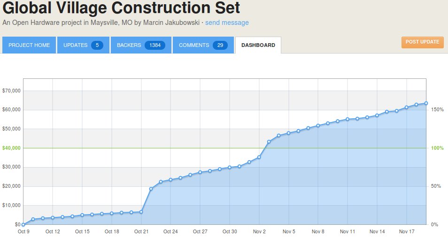Click the Nov 8 date label
Viewport: 448px width, 238px height.
coord(318,231)
